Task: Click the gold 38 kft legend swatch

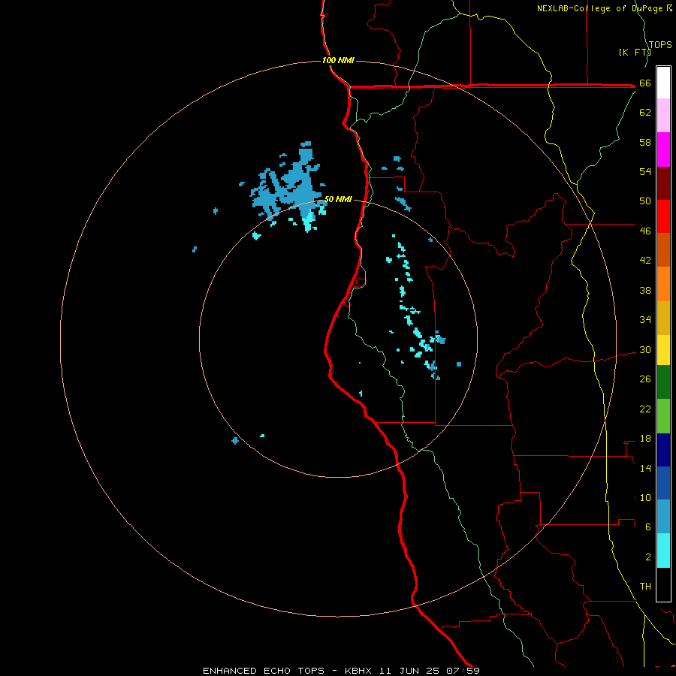Action: [663, 318]
